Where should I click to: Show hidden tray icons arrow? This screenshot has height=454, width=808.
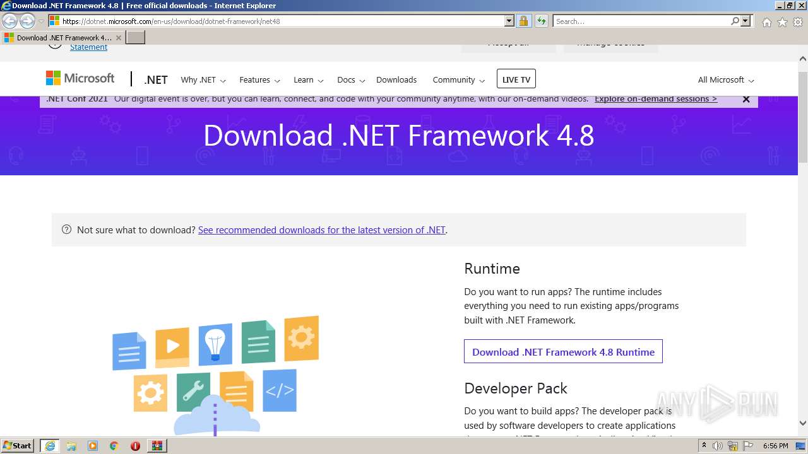tap(704, 446)
